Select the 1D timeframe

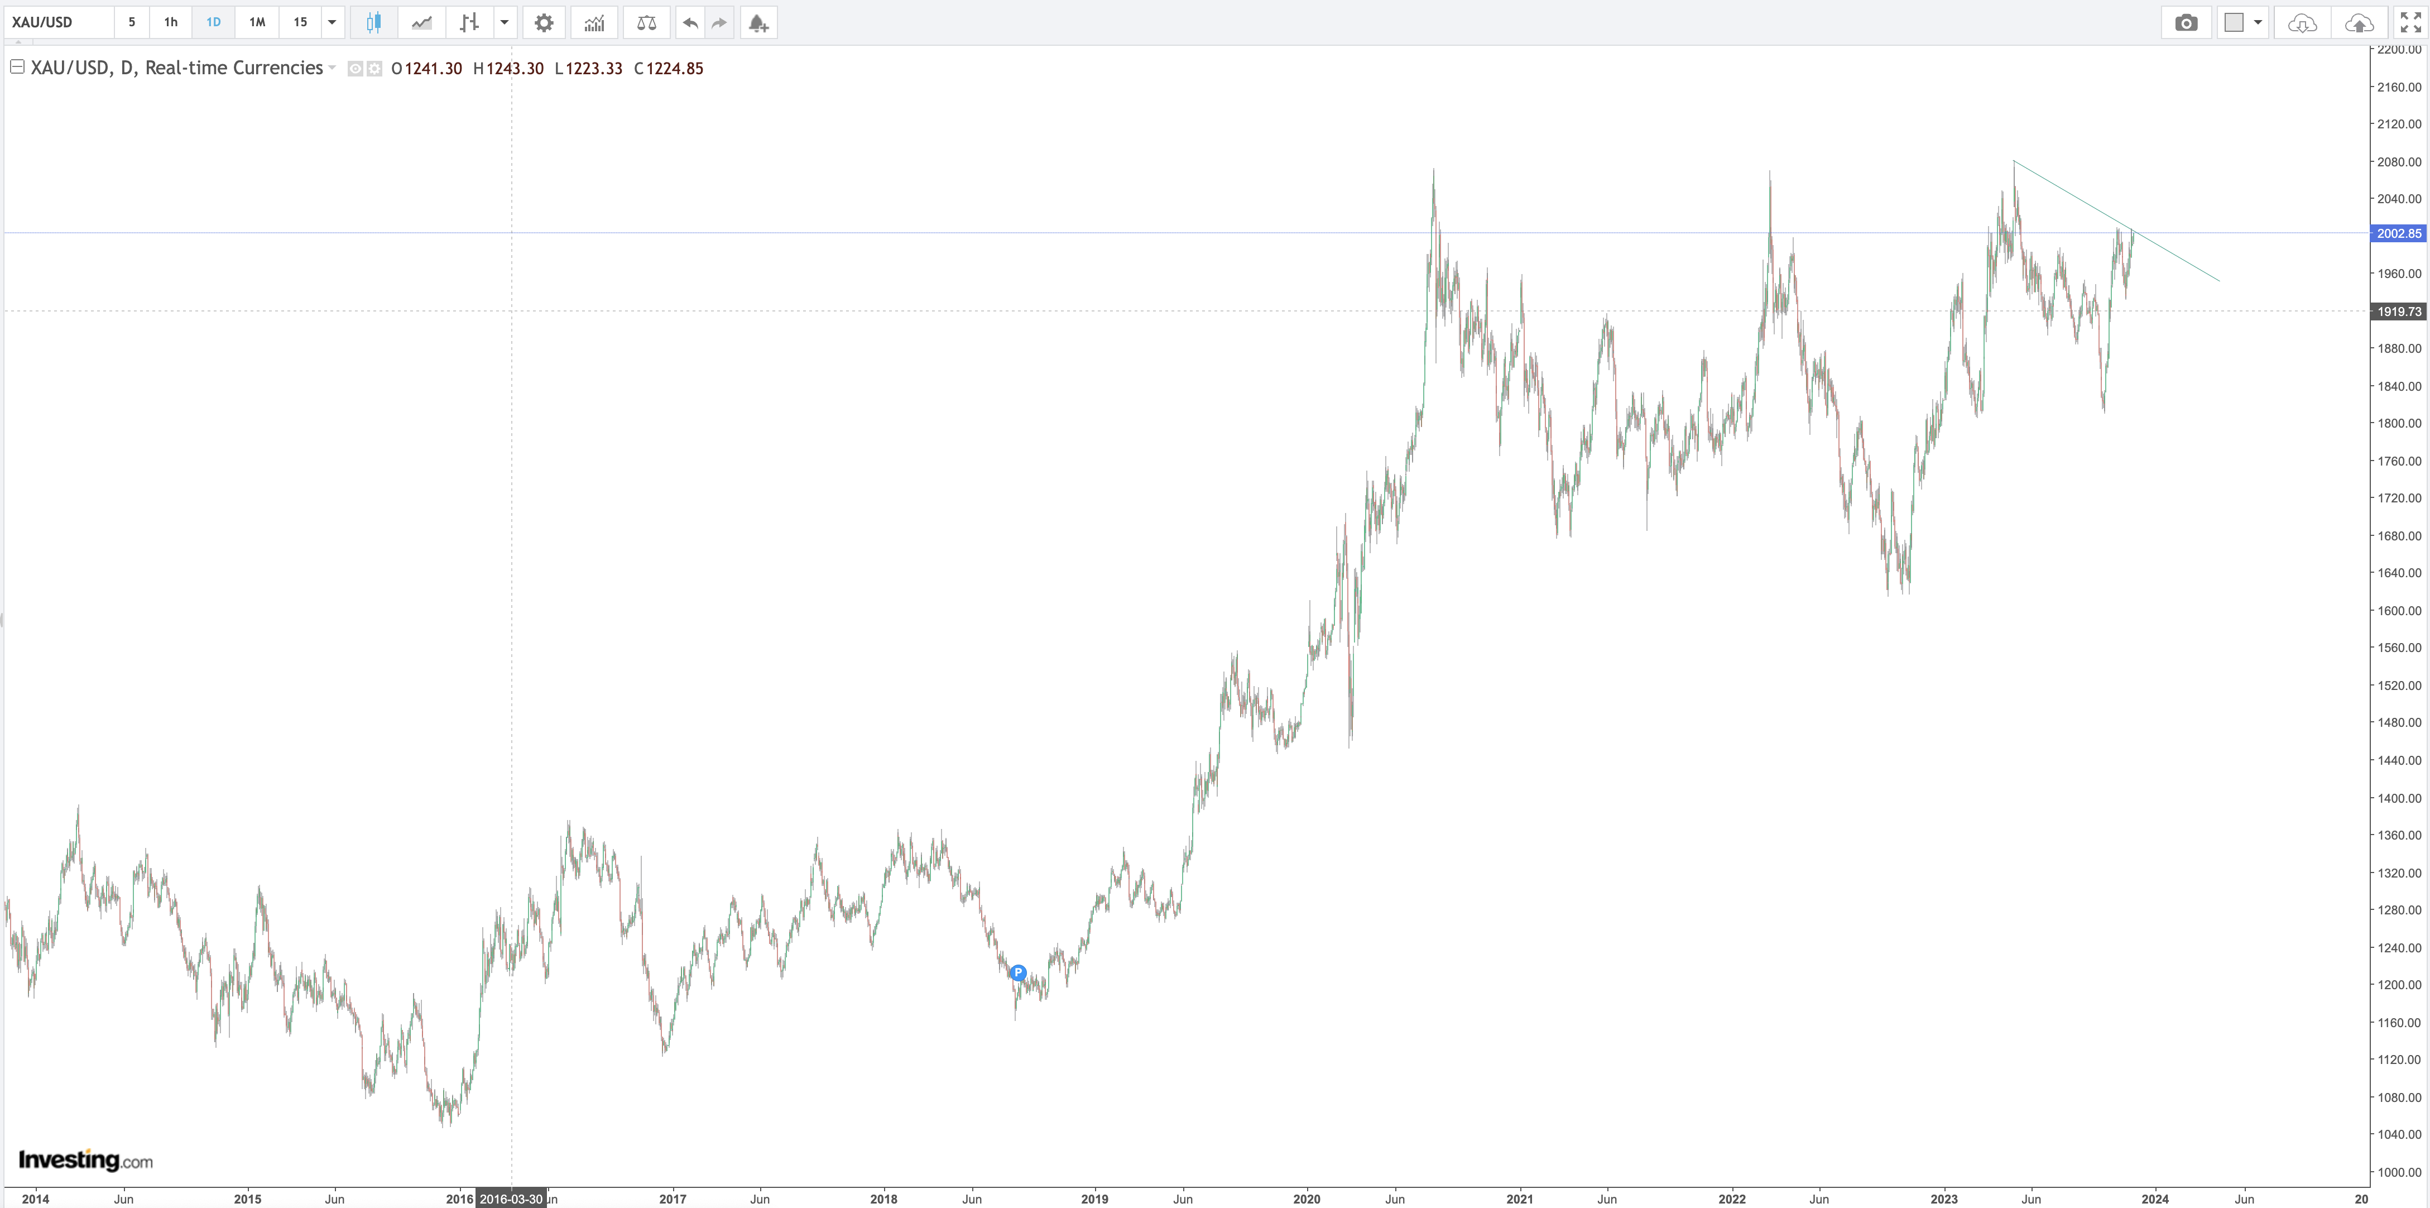pyautogui.click(x=213, y=23)
